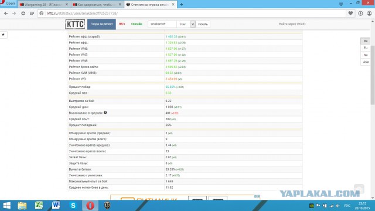Select the 'Статистика игрока' tab
Image resolution: width=375 pixels, height=211 pixels.
(151, 5)
